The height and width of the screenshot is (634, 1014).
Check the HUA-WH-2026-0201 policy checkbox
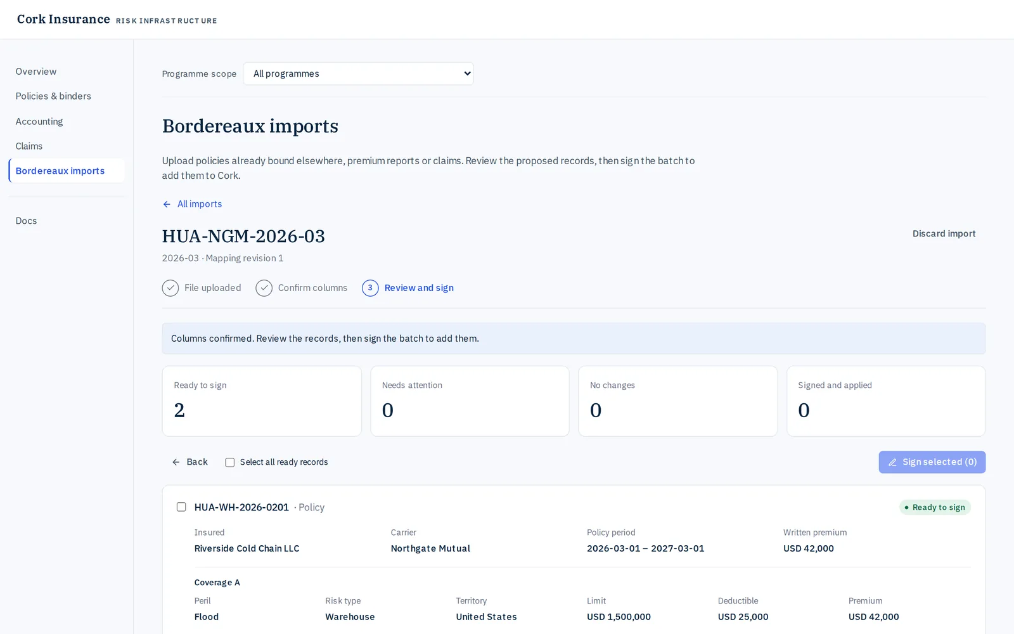[x=181, y=507]
